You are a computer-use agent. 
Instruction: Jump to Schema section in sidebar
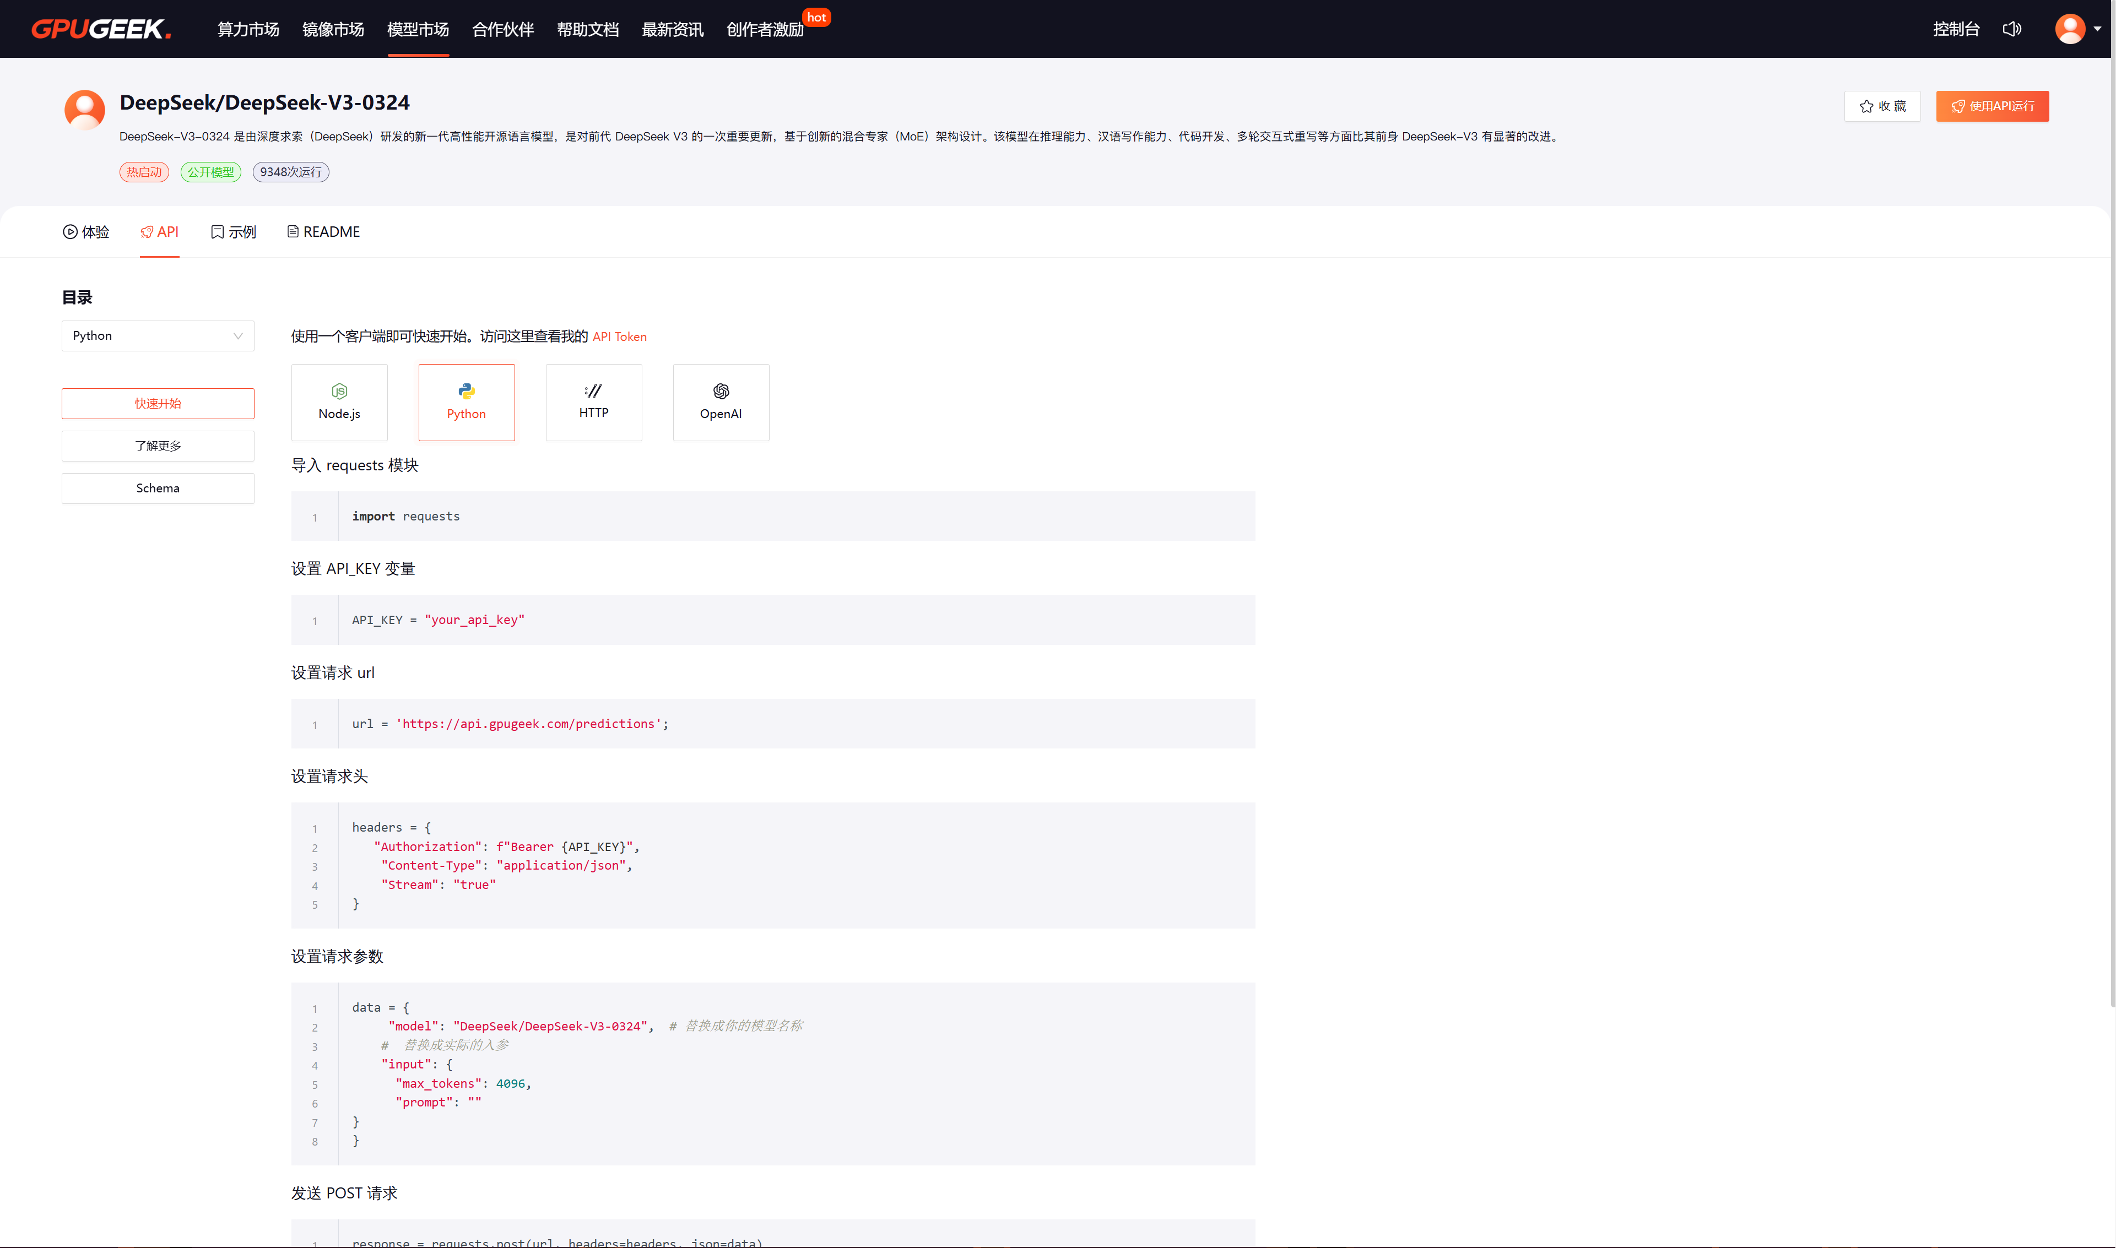(x=157, y=489)
